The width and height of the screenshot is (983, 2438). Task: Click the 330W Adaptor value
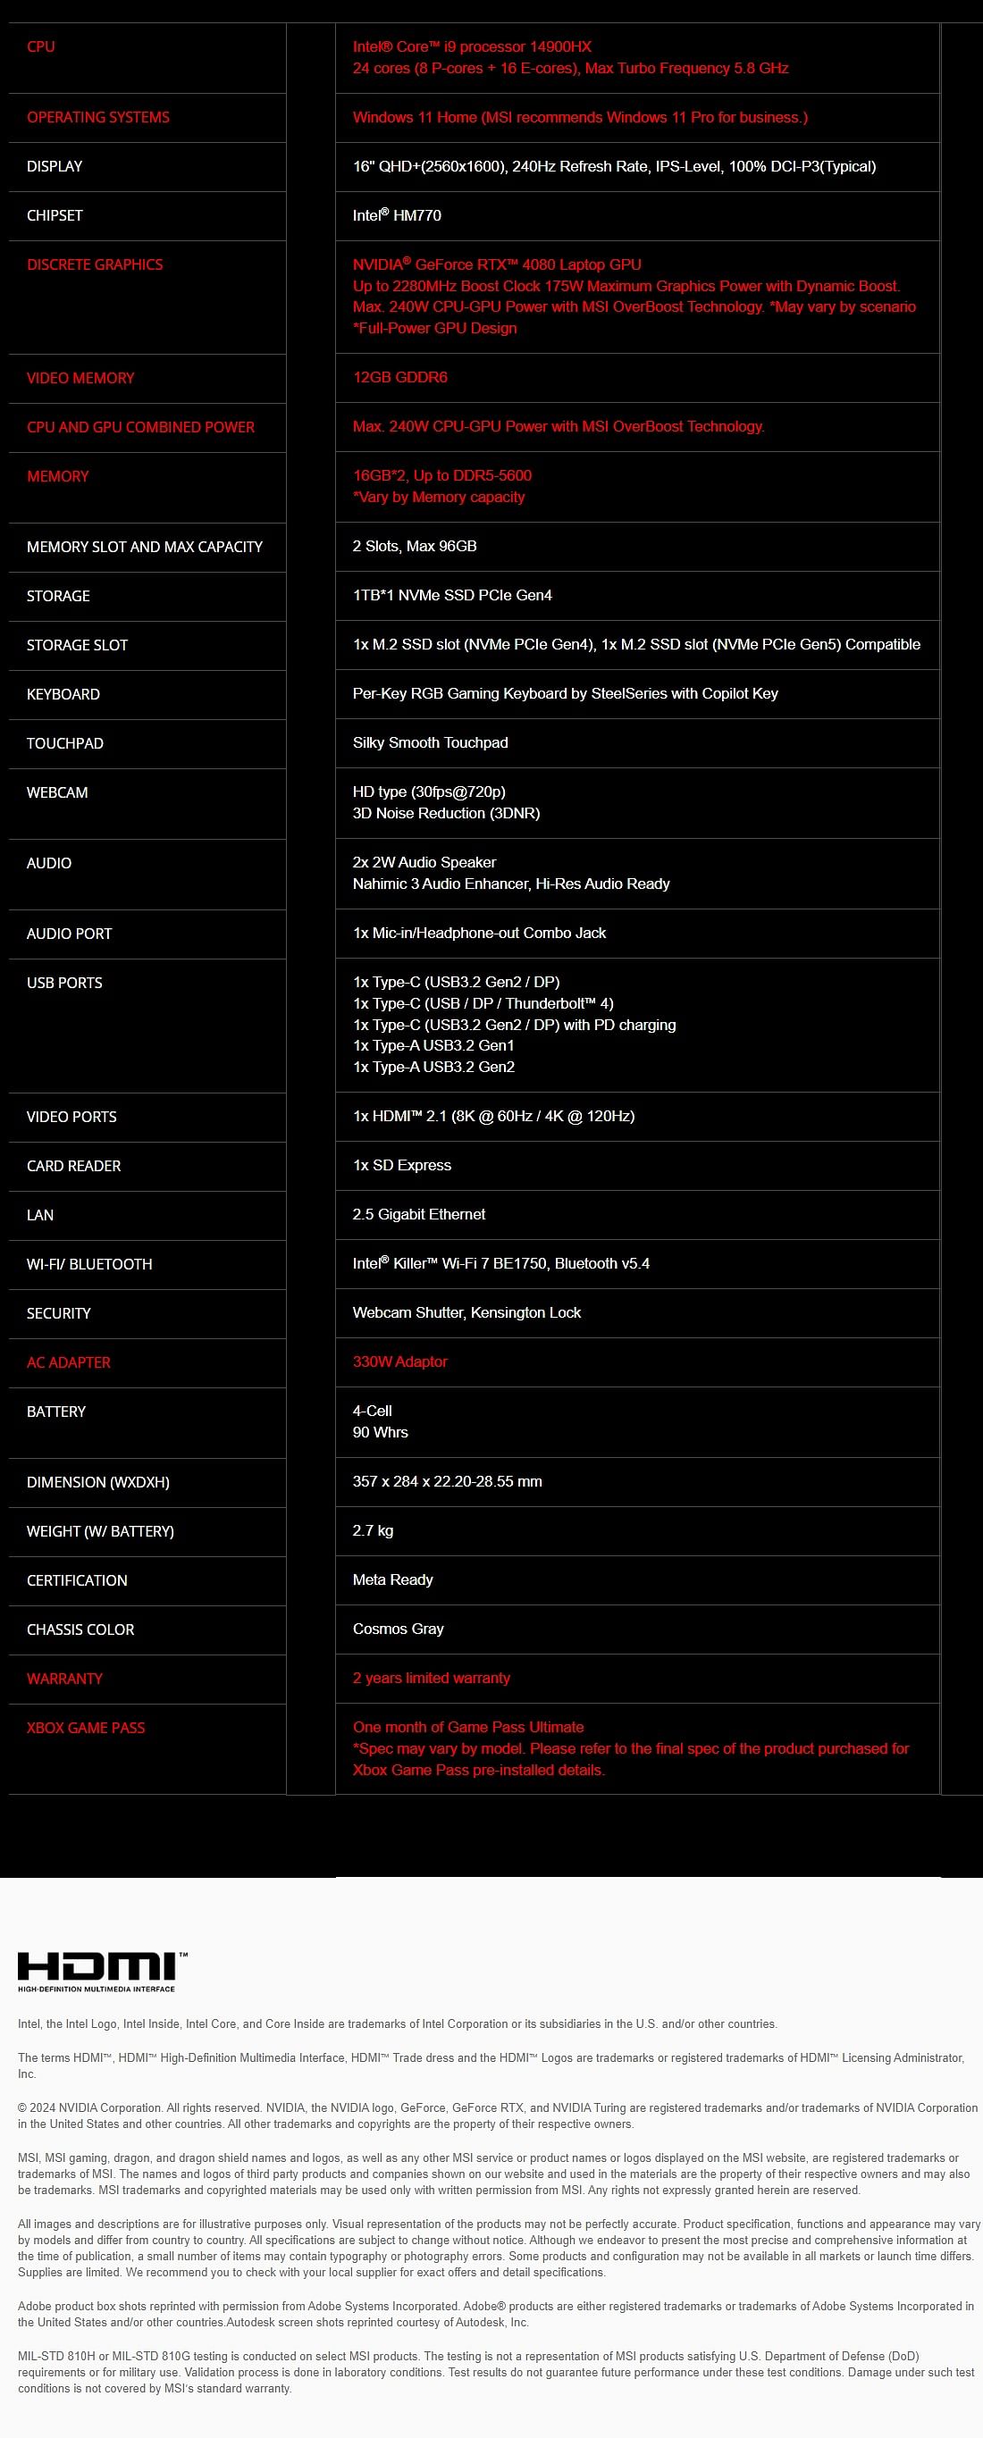400,1361
